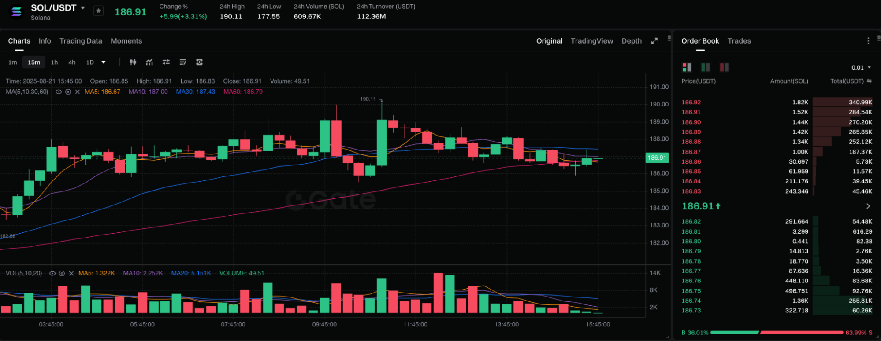Screen dimensions: 881x341
Task: Switch chart to Depth view
Action: tap(632, 41)
